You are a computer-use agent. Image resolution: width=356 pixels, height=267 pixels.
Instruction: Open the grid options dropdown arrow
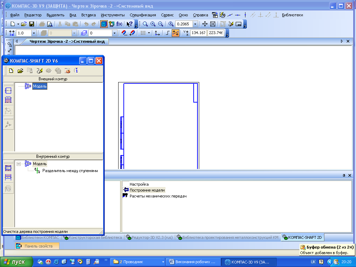pyautogui.click(x=149, y=33)
